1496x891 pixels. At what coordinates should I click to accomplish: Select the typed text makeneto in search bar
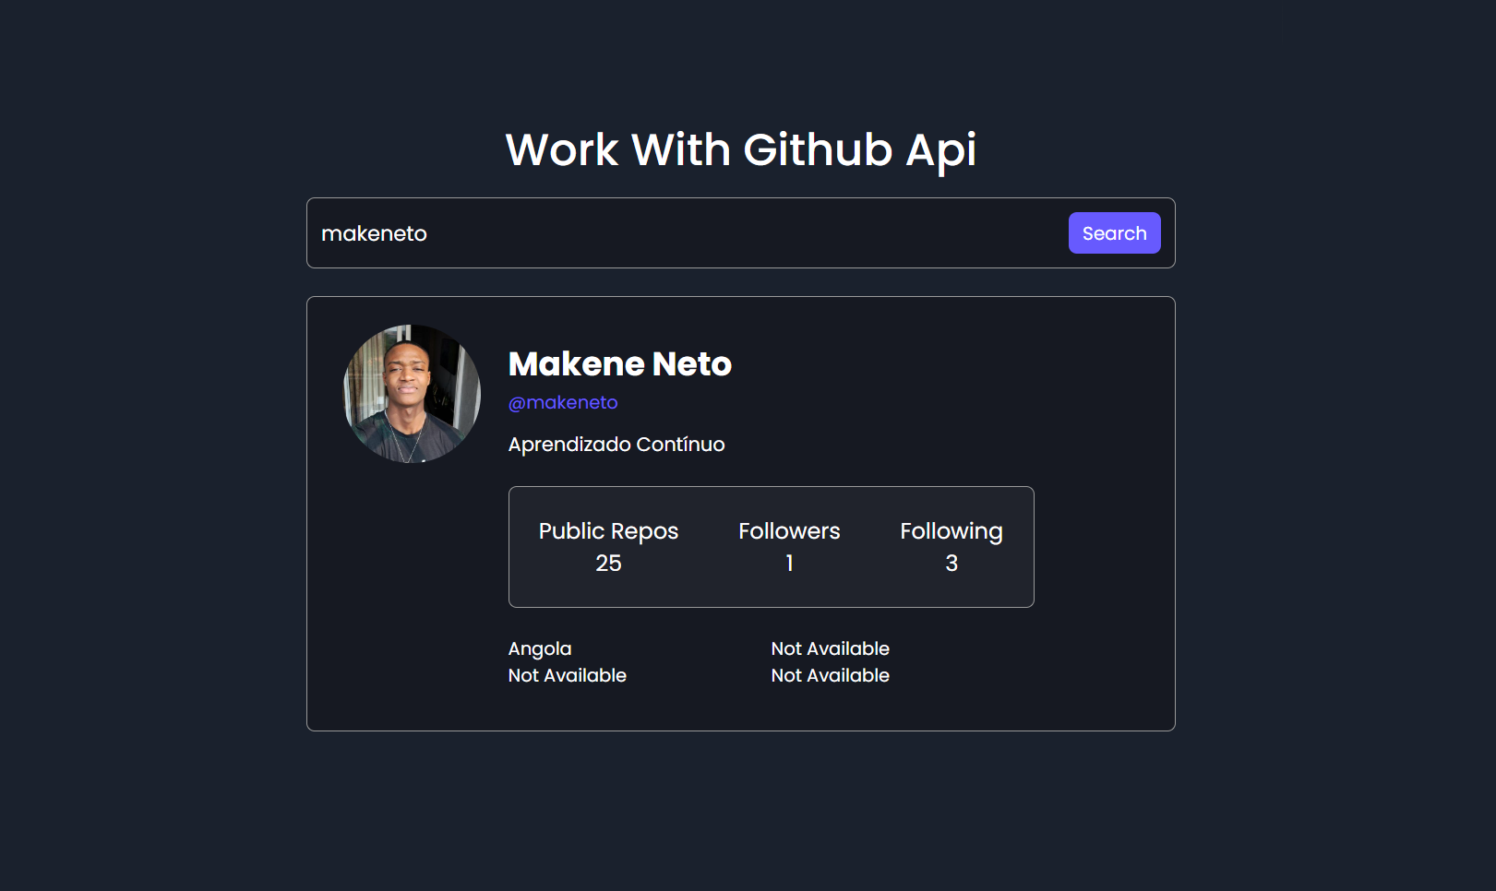pyautogui.click(x=375, y=232)
